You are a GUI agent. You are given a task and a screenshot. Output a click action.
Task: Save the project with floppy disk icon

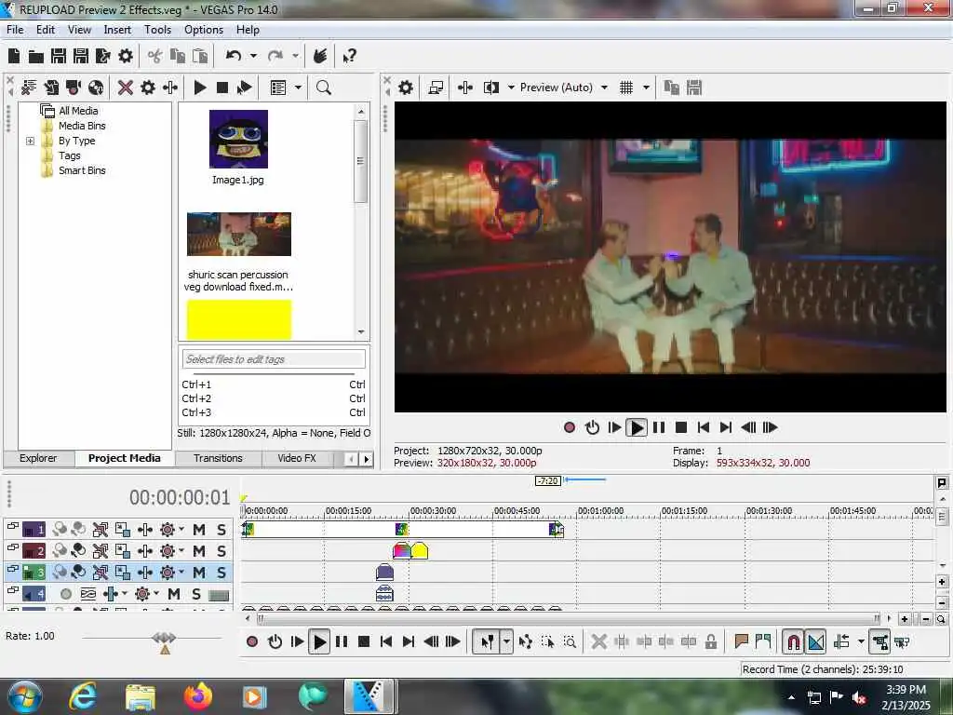tap(59, 57)
